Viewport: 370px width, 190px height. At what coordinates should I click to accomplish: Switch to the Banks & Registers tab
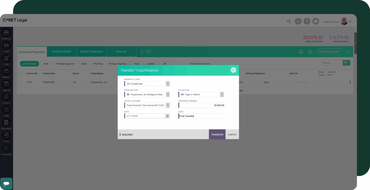[91, 52]
